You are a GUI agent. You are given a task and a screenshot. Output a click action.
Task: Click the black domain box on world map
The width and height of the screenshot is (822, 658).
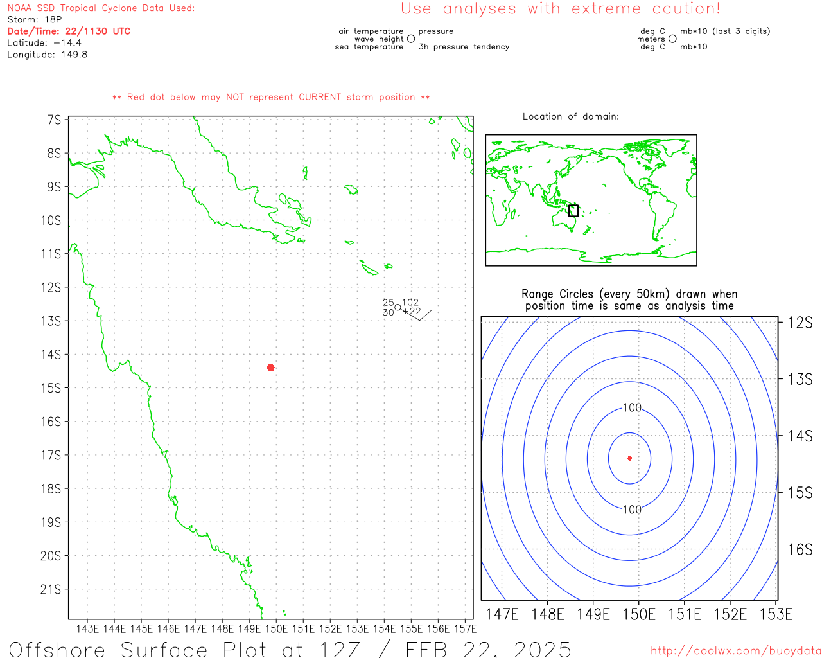[x=573, y=211]
